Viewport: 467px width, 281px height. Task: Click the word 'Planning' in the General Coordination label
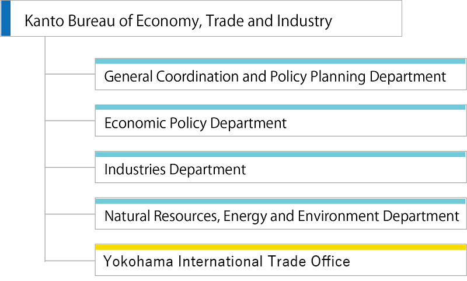tap(338, 77)
